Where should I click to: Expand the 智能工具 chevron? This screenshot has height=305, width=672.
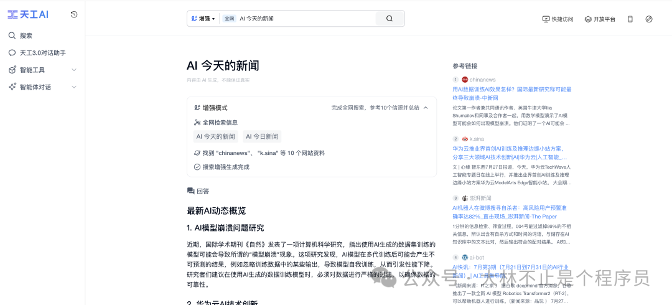[74, 70]
